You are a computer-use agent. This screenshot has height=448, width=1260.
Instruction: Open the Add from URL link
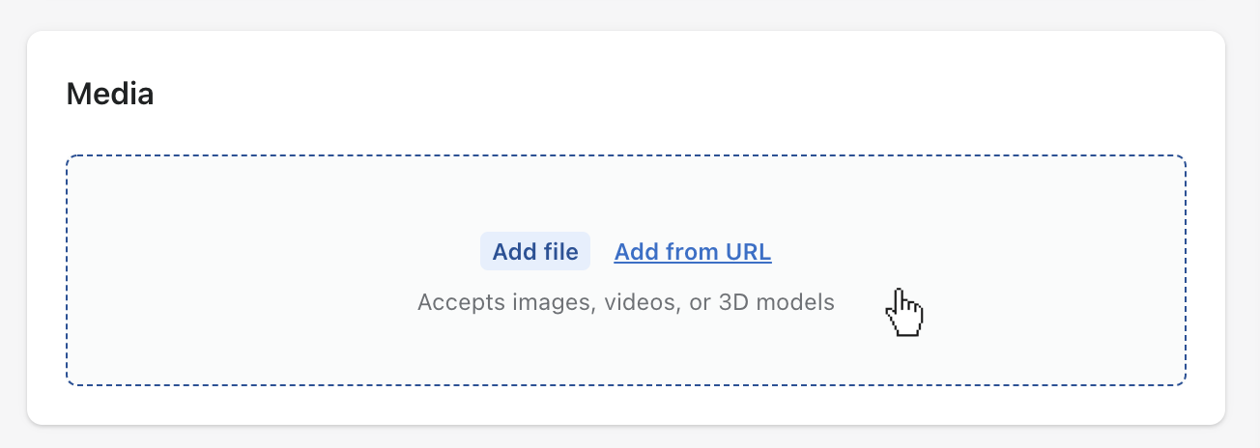[693, 252]
